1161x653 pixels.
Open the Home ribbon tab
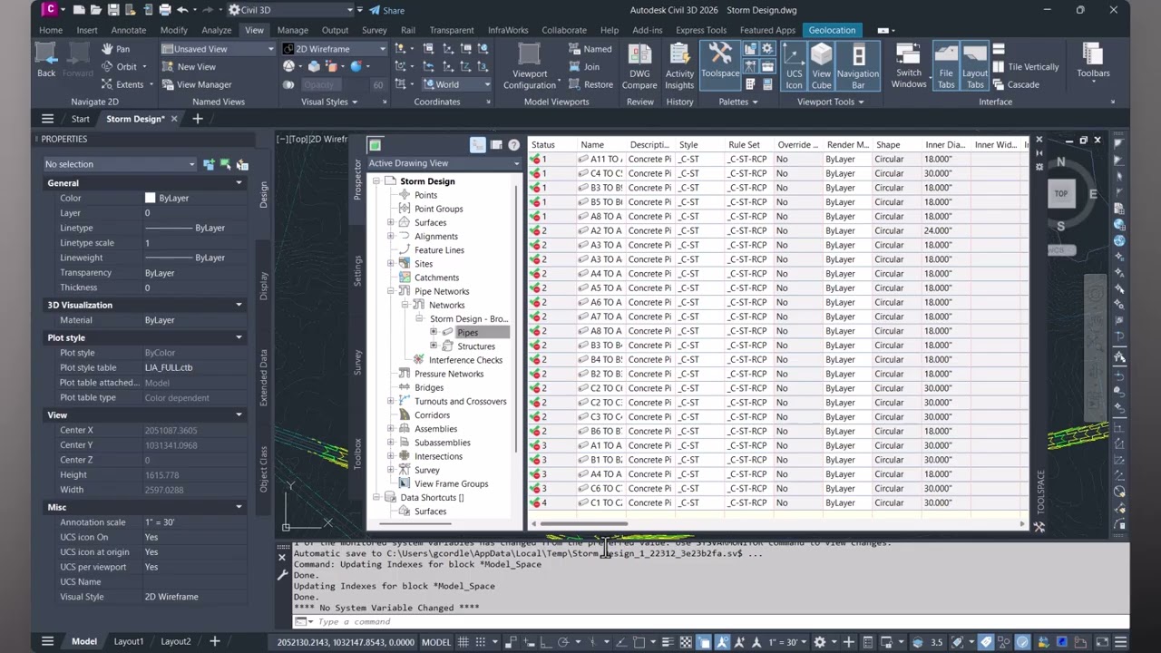pyautogui.click(x=51, y=30)
